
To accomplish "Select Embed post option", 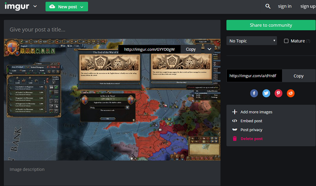I will pyautogui.click(x=251, y=121).
